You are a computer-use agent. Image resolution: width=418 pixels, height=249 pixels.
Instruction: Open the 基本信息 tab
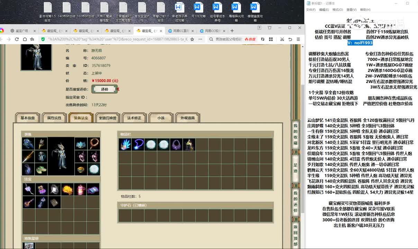pyautogui.click(x=28, y=118)
